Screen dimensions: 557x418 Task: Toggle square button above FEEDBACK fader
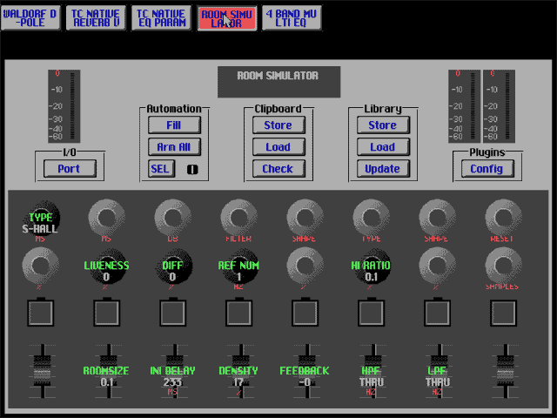coord(305,313)
